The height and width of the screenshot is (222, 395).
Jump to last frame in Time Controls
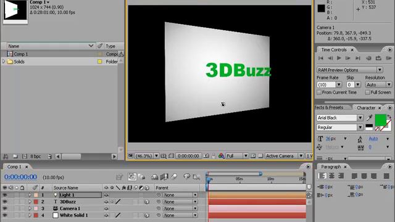[x=358, y=58]
